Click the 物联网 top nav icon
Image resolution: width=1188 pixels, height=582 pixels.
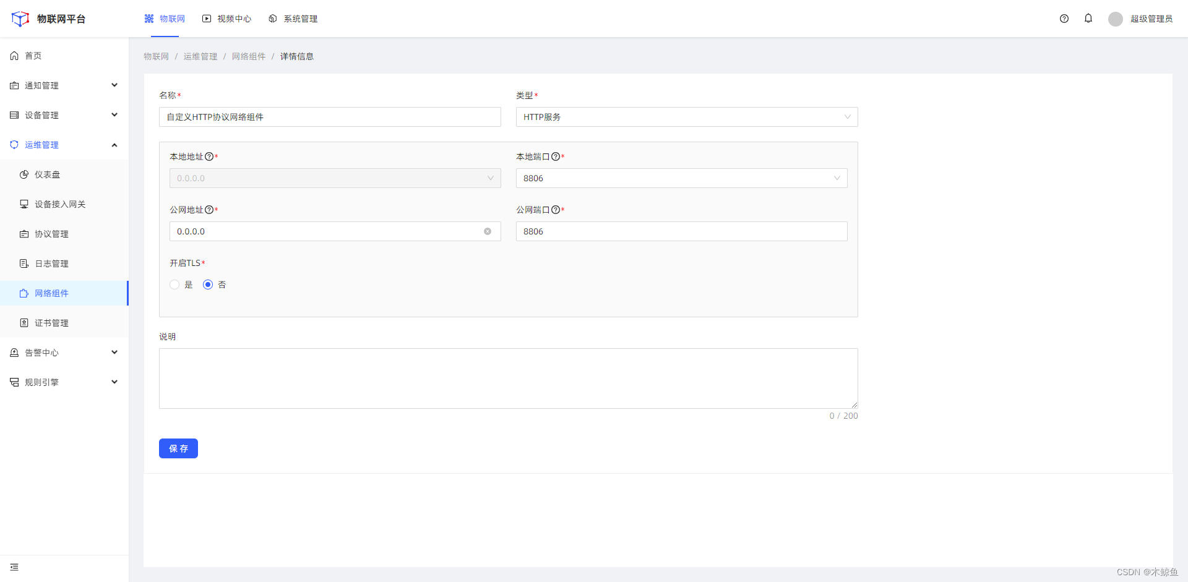point(149,19)
